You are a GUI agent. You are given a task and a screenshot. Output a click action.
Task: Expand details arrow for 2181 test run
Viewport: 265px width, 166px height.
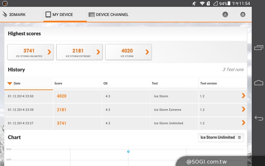tap(243, 110)
